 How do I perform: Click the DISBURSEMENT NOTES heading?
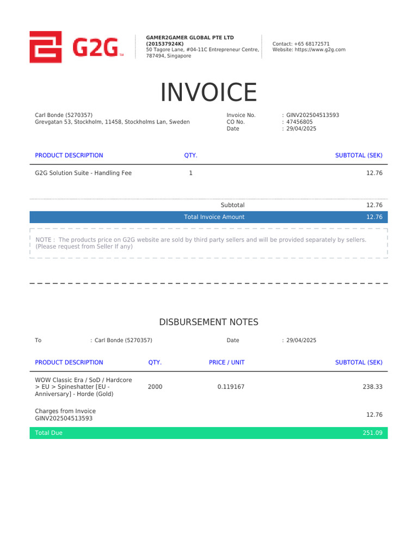(x=208, y=322)
